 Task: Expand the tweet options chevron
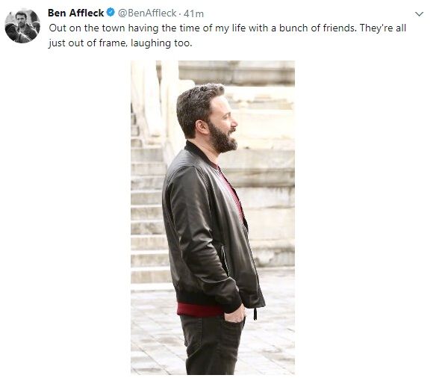coord(419,14)
